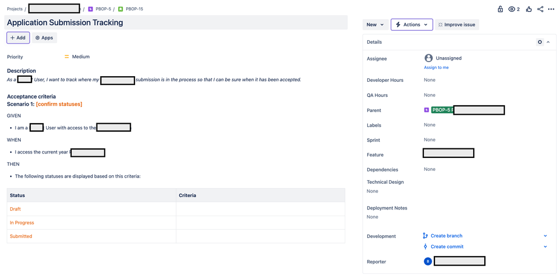560x275 pixels.
Task: Click the QA Hours None value
Action: [429, 95]
